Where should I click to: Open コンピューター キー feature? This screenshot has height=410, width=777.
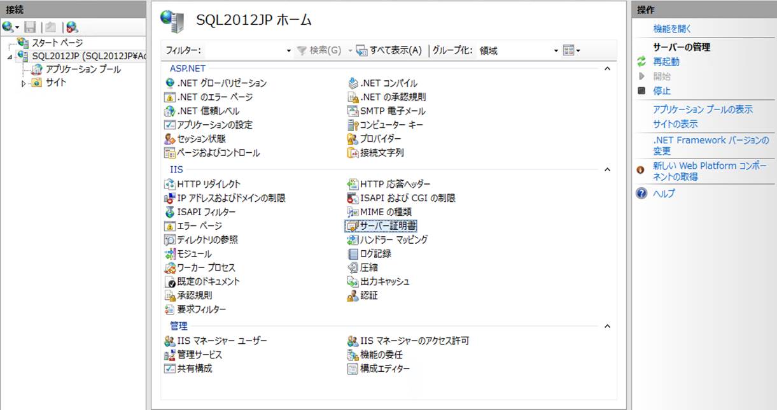click(385, 125)
